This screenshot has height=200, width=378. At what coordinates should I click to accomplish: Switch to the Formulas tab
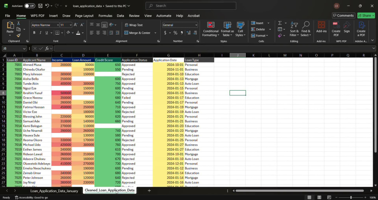point(105,15)
